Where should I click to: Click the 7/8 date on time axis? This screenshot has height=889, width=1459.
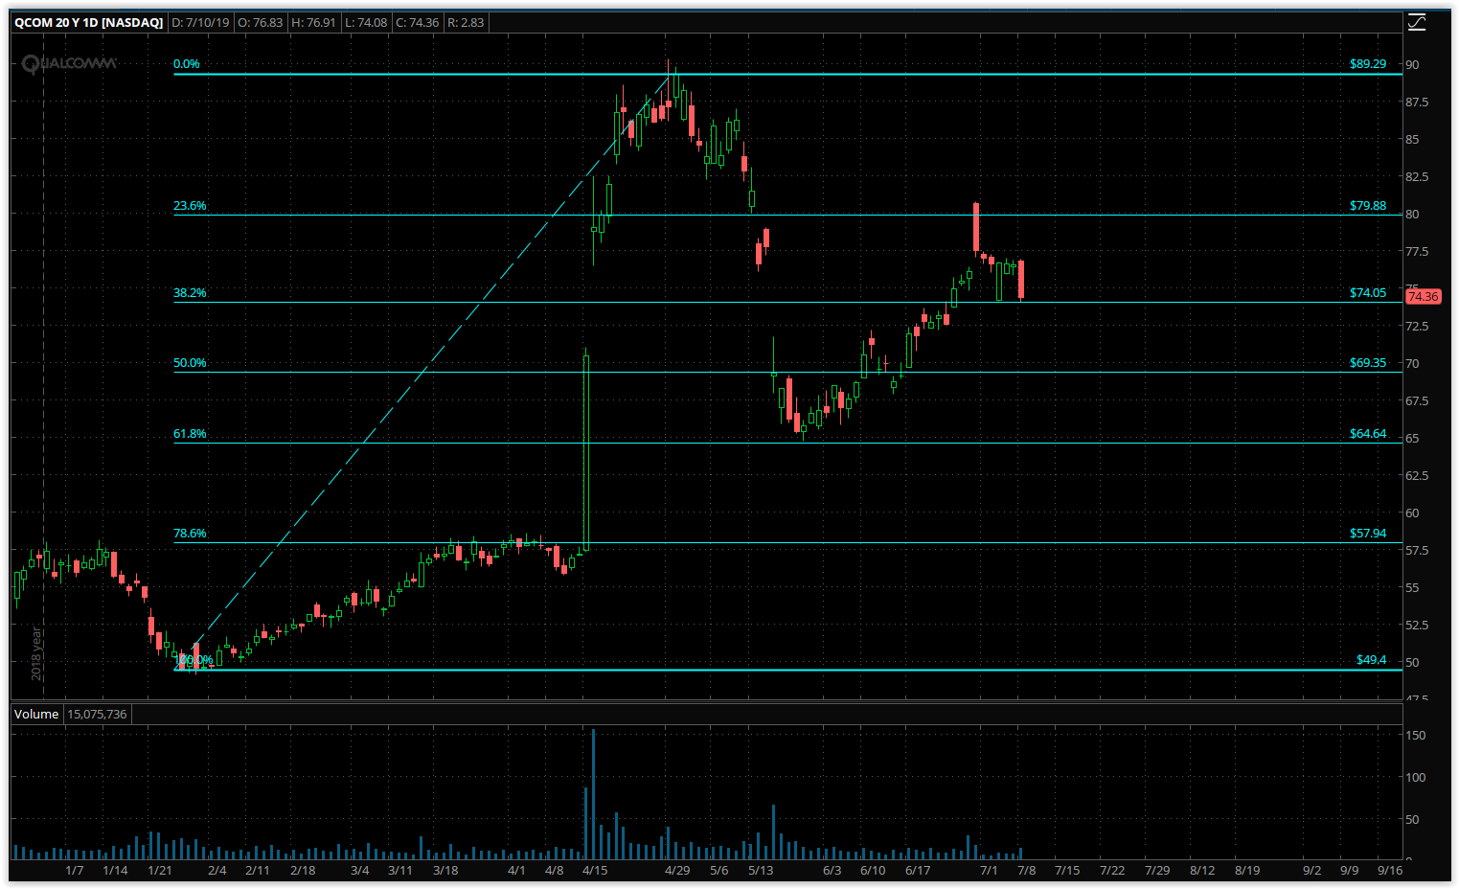click(x=1026, y=871)
